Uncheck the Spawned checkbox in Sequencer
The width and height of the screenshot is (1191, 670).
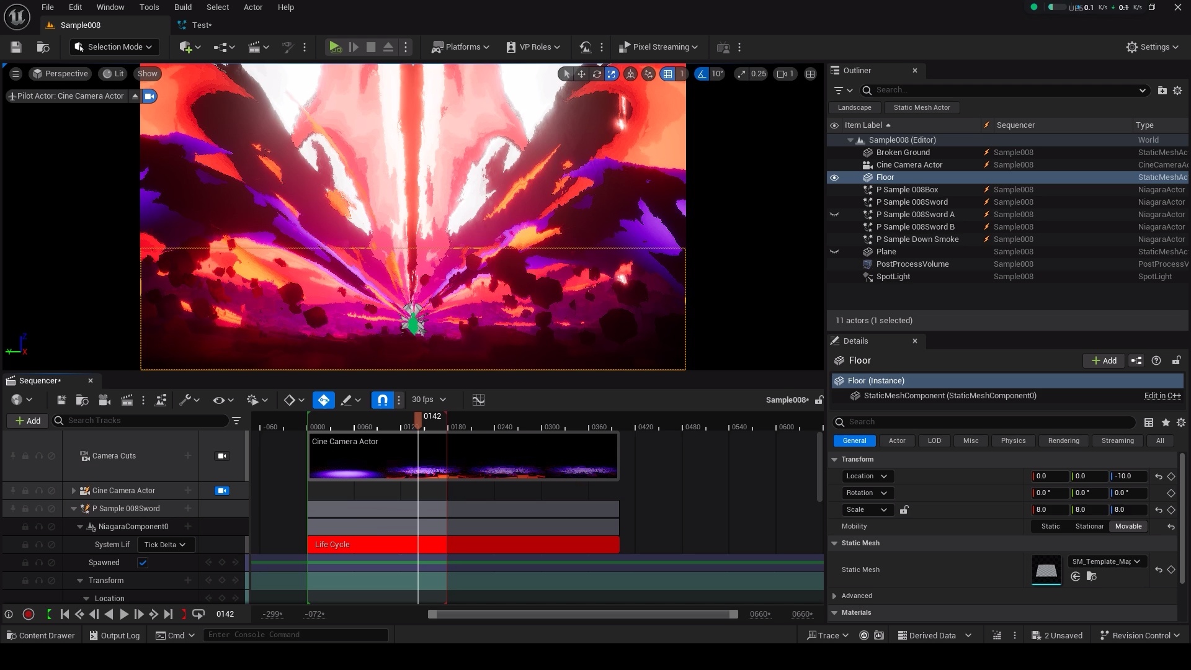(x=143, y=563)
